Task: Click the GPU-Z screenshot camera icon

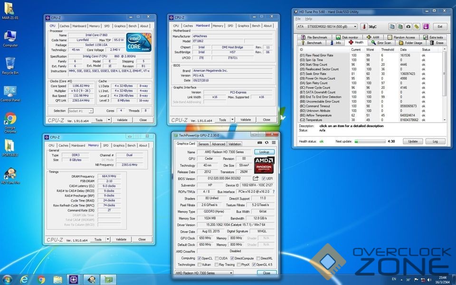Action: [260, 143]
